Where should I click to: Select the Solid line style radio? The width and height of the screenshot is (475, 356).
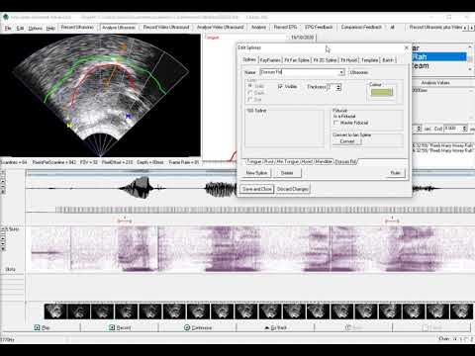(x=250, y=86)
